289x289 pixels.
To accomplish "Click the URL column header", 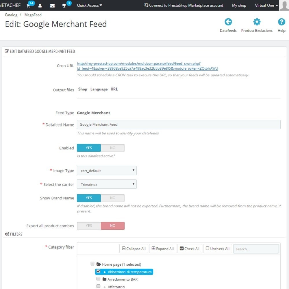I will pyautogui.click(x=114, y=89).
